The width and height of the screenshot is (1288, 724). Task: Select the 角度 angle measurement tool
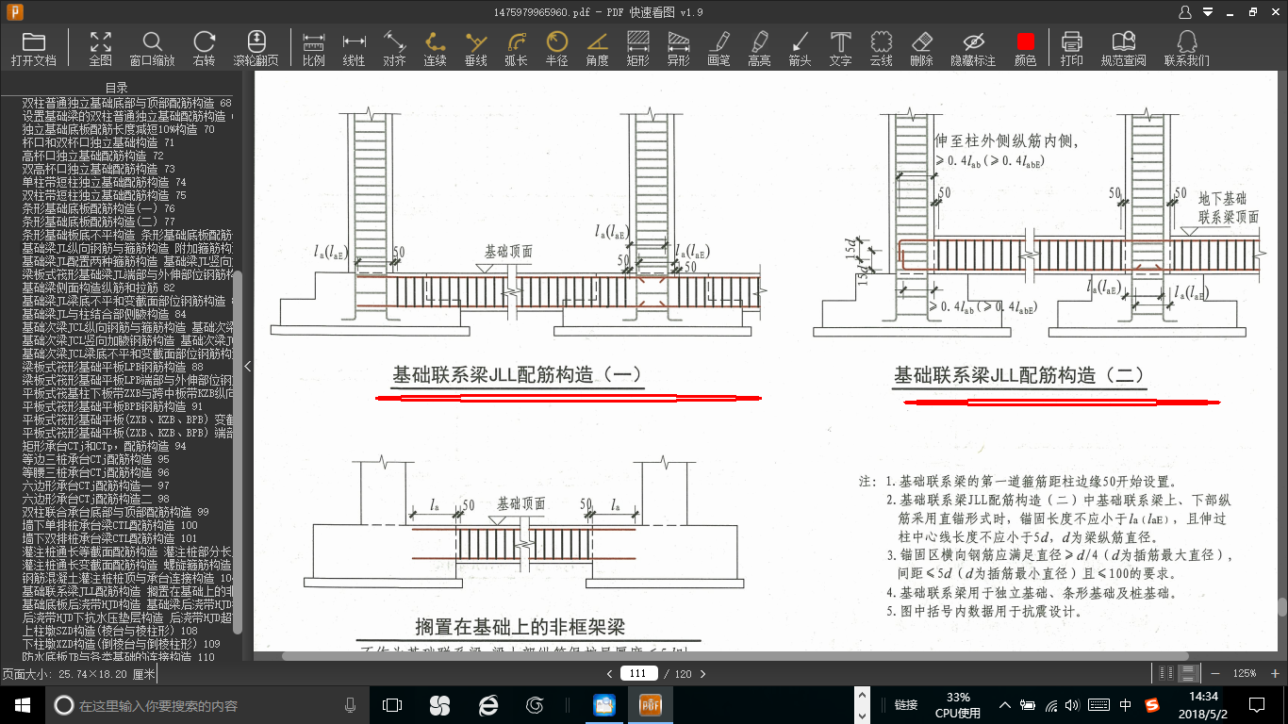pos(598,48)
